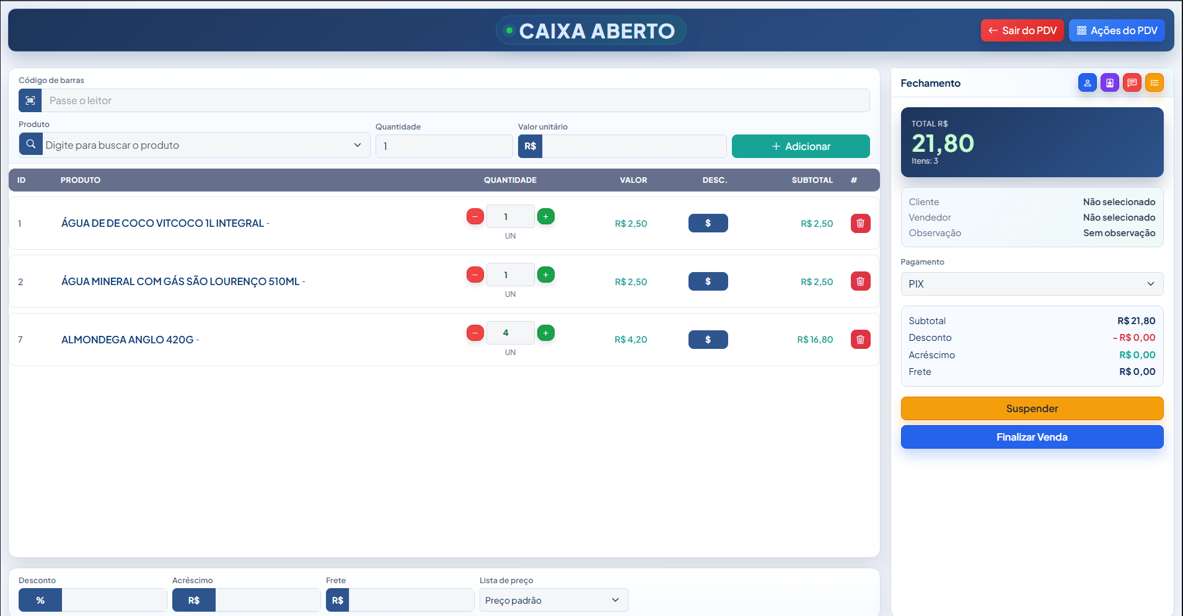Open the Produto search dropdown
Screen dimensions: 1183x616
[206, 145]
